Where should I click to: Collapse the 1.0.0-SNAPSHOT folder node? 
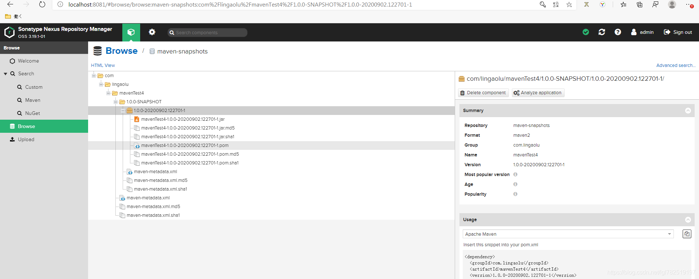[x=115, y=102]
